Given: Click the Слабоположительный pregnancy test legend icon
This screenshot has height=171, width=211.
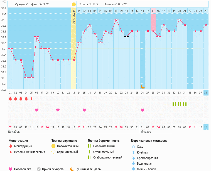Looking at the screenshot, I should tap(90, 157).
